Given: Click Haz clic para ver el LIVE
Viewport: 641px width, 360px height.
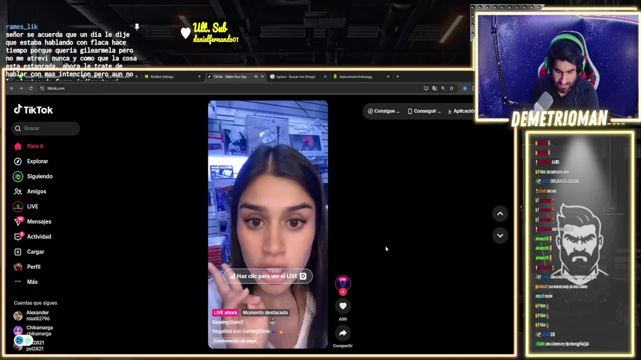Looking at the screenshot, I should click(268, 276).
